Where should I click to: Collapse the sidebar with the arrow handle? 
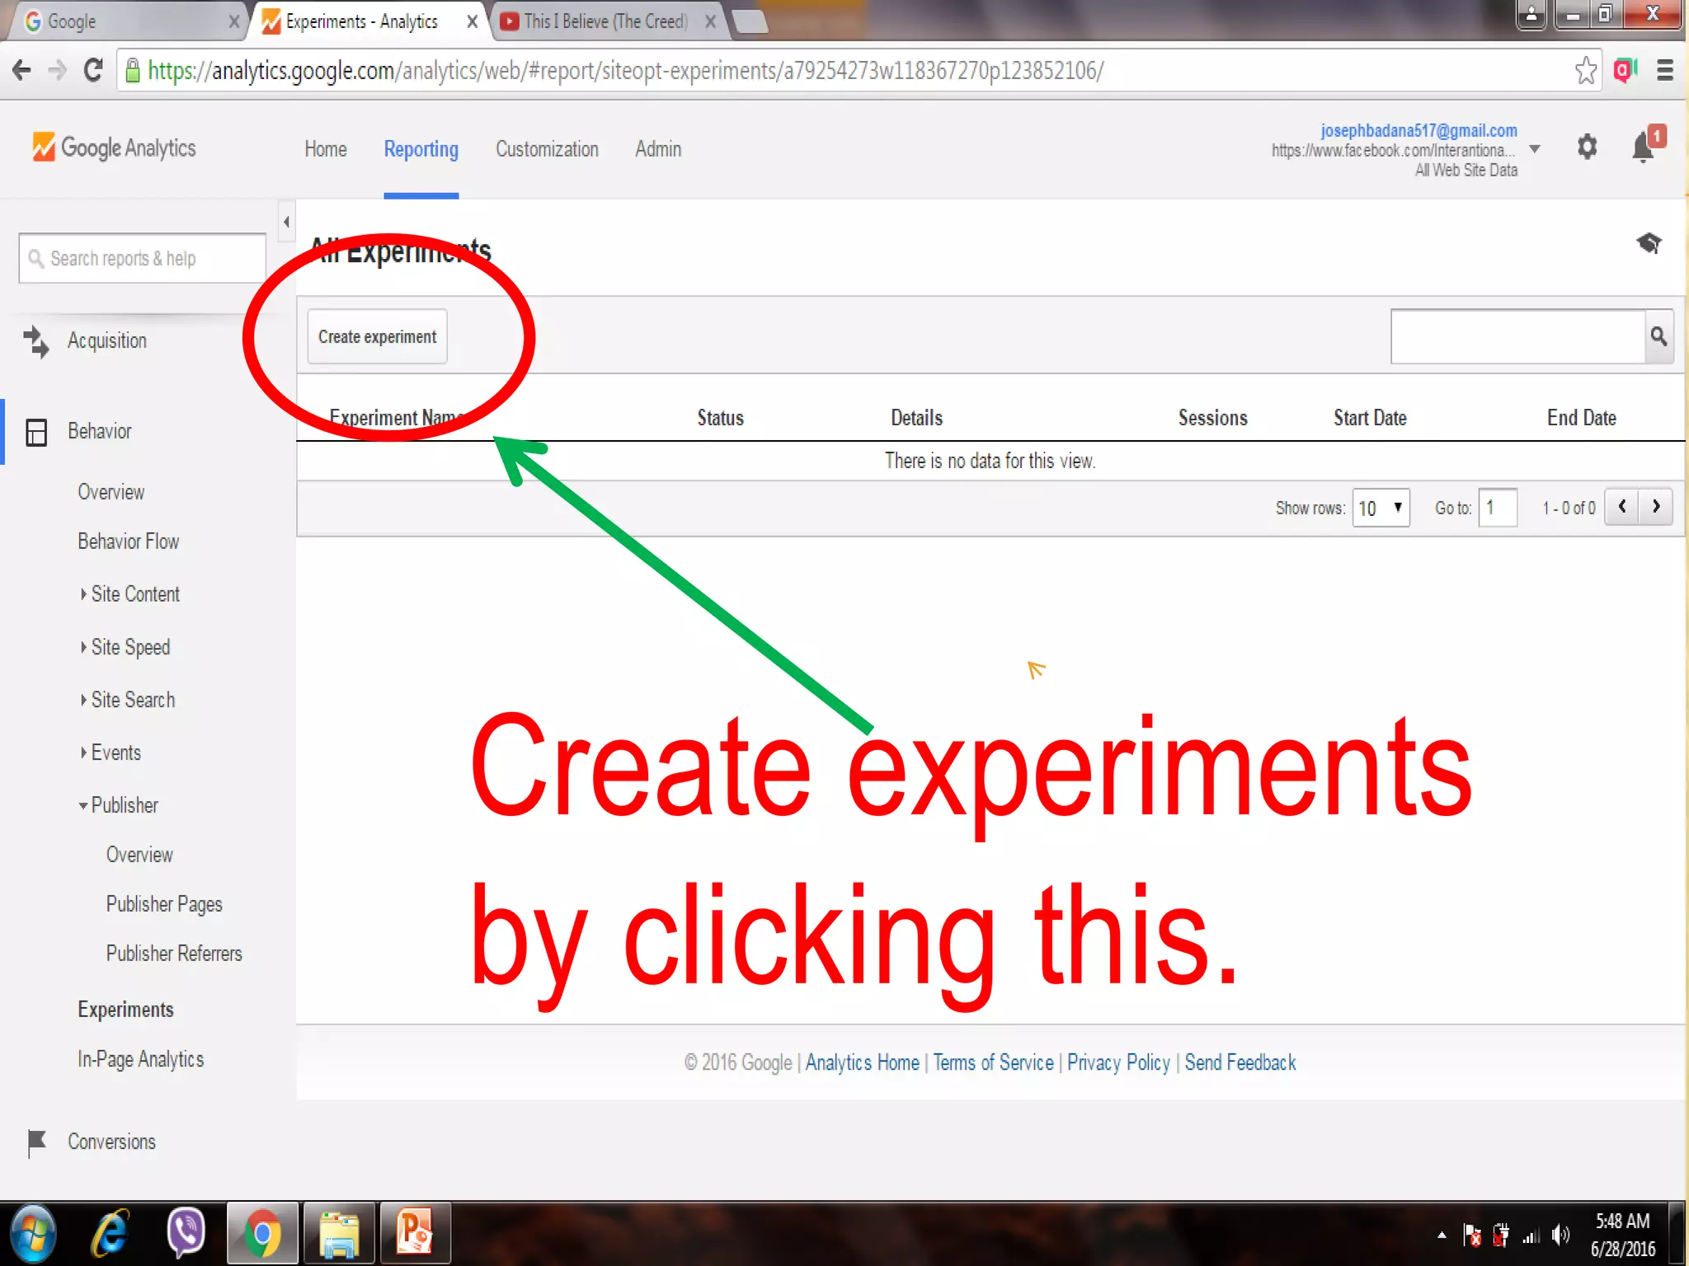[286, 221]
